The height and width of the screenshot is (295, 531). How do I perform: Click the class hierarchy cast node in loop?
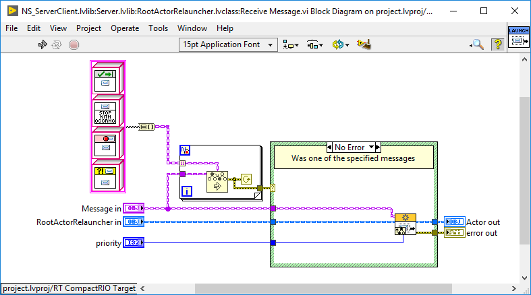217,182
